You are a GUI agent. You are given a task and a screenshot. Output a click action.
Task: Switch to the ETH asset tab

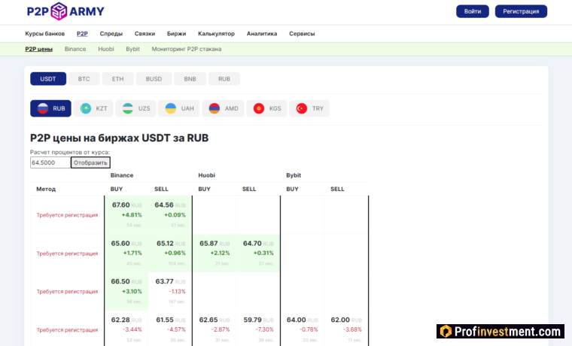pyautogui.click(x=117, y=79)
